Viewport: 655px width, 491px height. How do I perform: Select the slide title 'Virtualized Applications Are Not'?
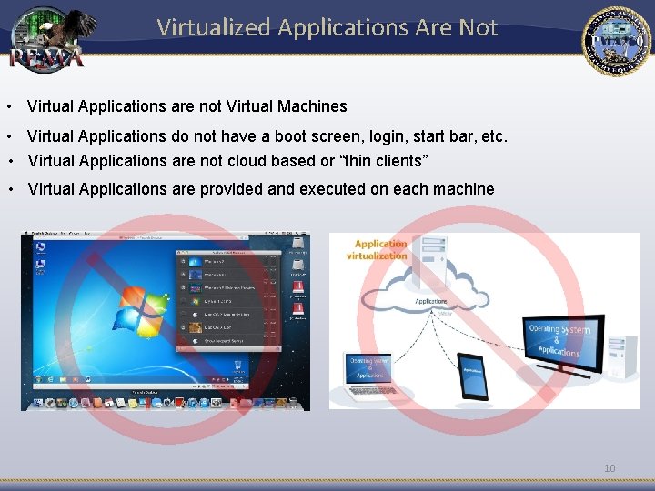[x=327, y=27]
